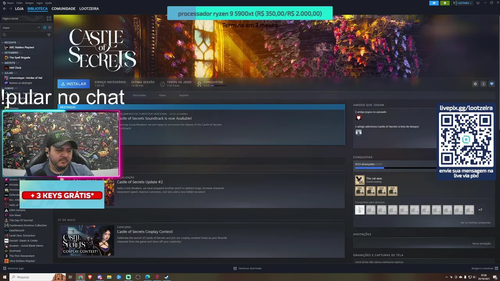Toggle sort by recent activity clock icon
This screenshot has width=500, height=281.
coord(45,28)
